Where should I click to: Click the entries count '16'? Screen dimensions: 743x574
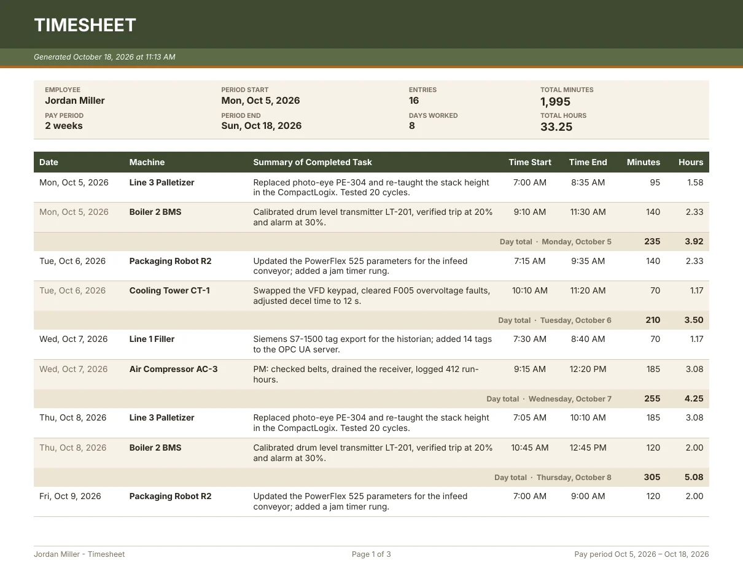[414, 101]
